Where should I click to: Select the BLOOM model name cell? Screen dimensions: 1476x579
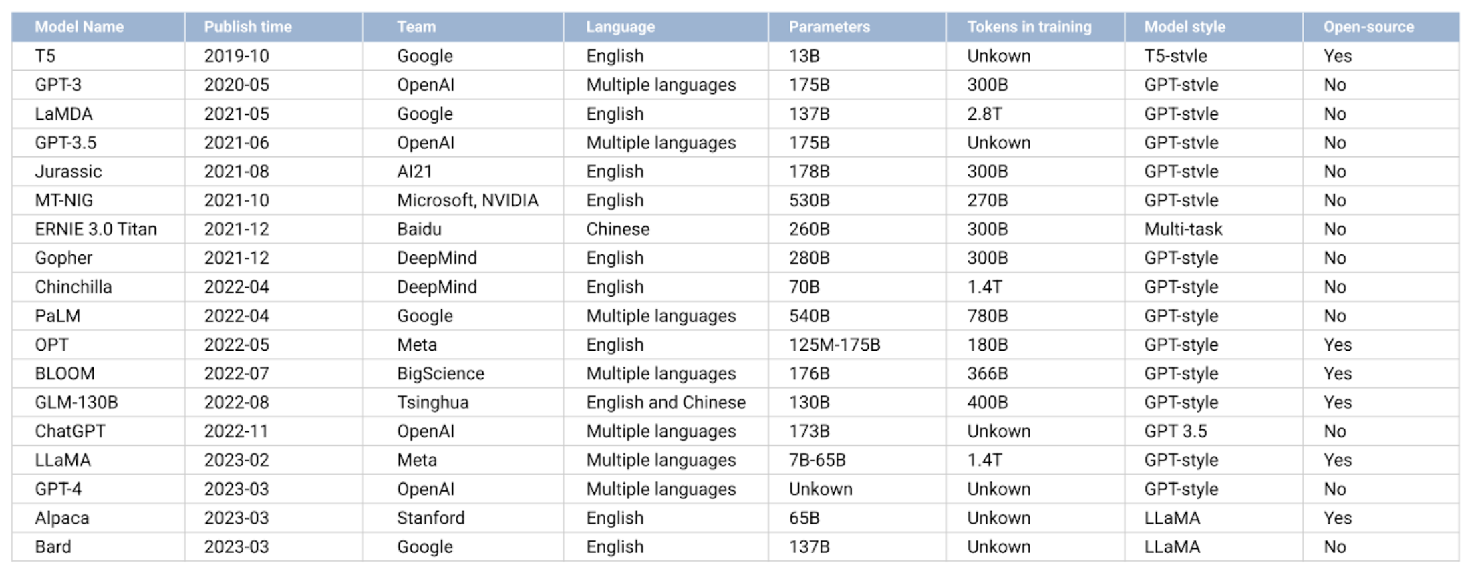point(98,373)
